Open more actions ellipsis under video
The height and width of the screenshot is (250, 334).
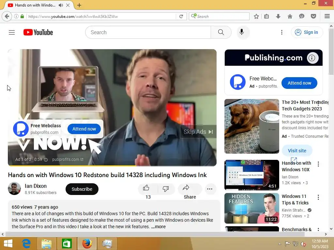click(x=210, y=189)
